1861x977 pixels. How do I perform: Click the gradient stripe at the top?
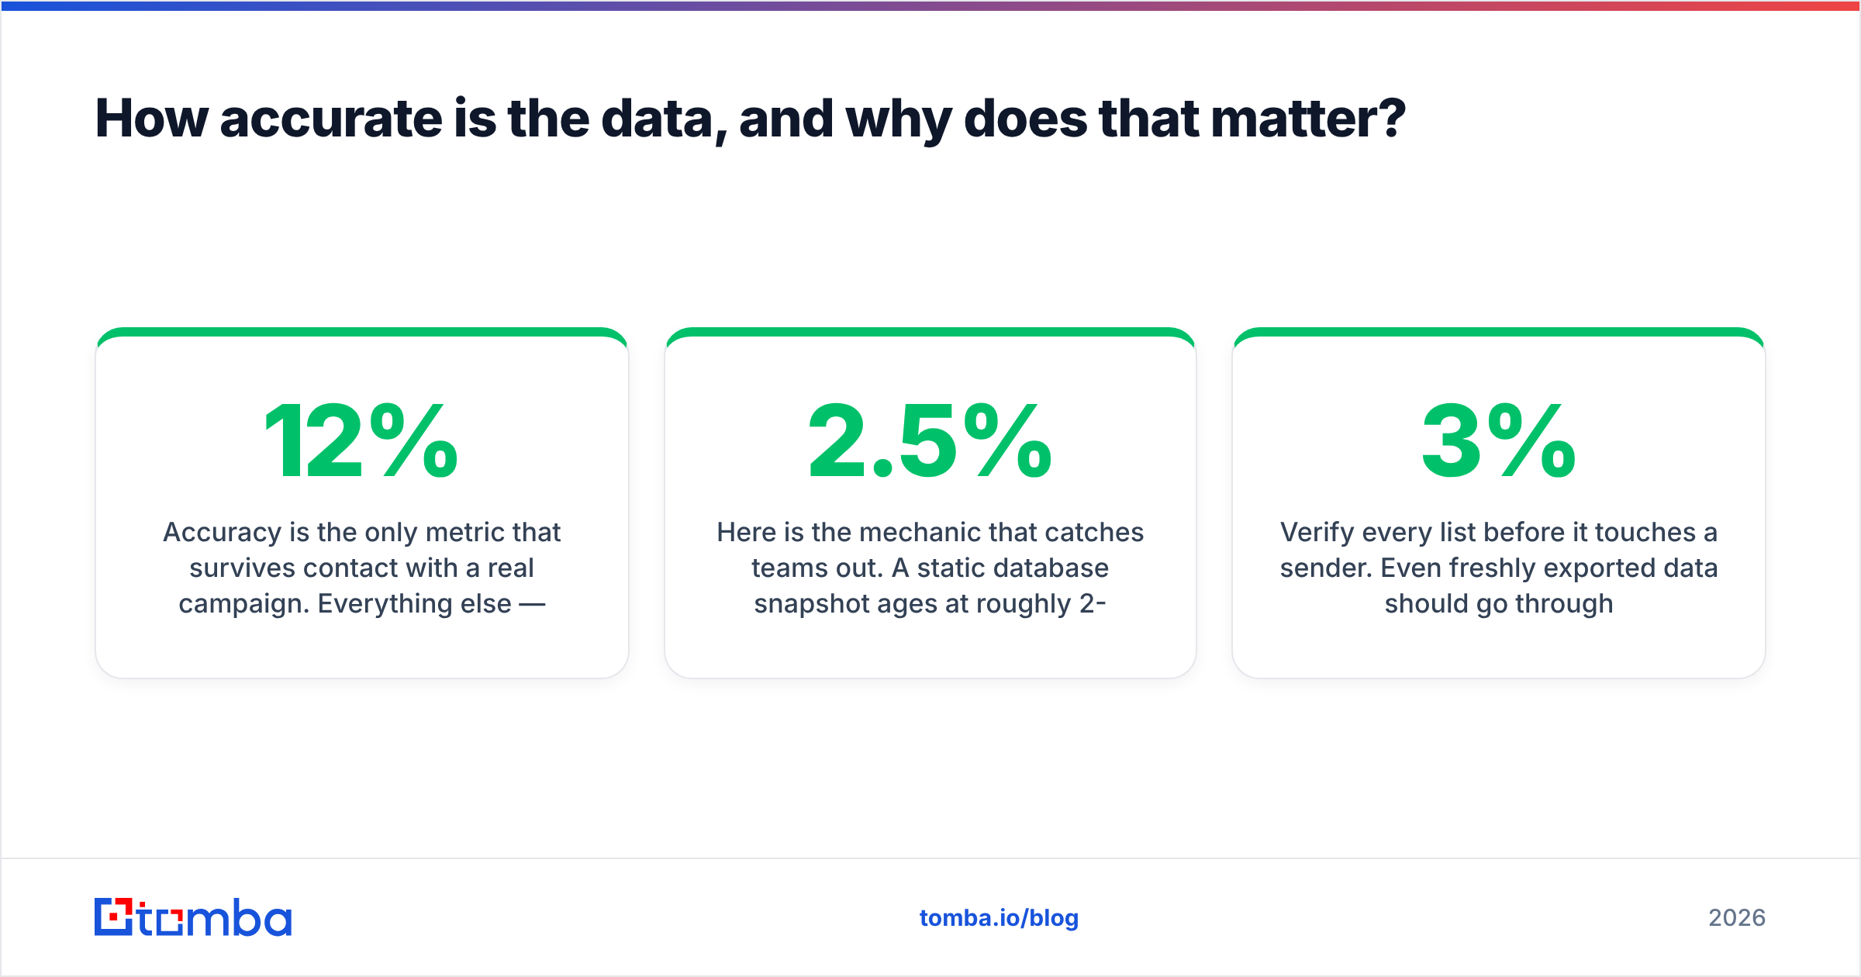[930, 5]
